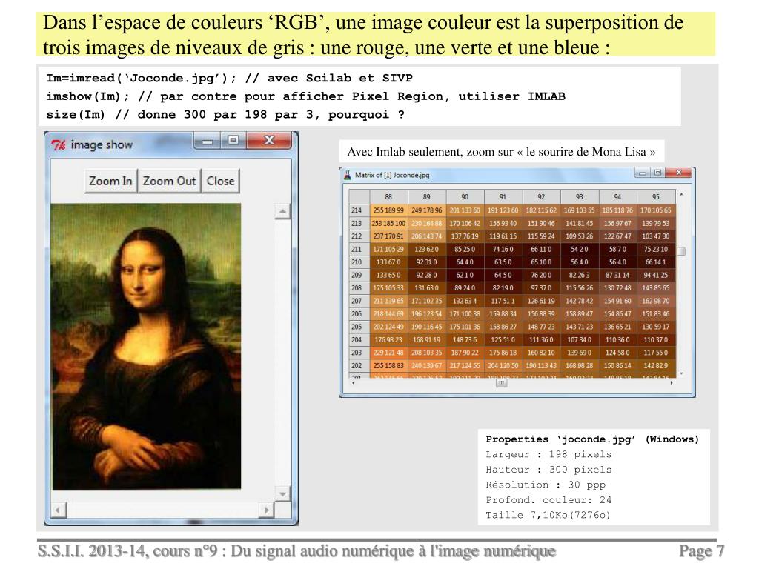The width and height of the screenshot is (759, 569).
Task: Click the cell '154 91 60'
Action: [617, 301]
